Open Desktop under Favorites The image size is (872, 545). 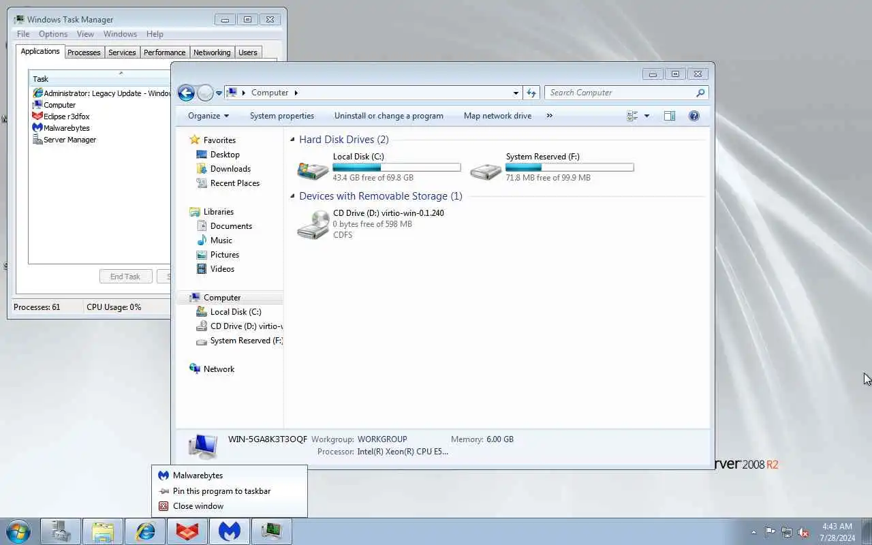tap(225, 155)
